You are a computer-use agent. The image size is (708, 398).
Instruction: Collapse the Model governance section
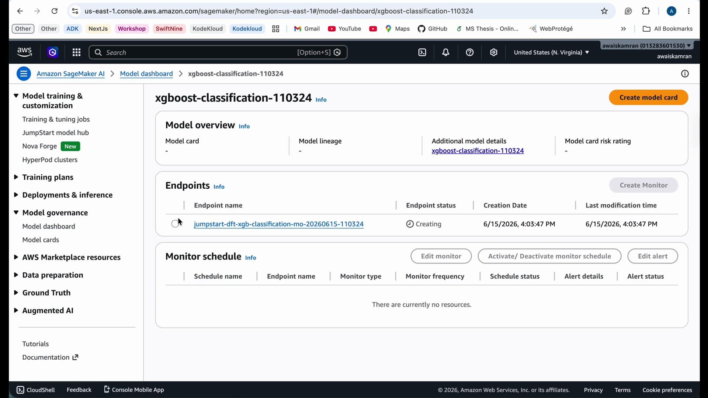(x=16, y=213)
